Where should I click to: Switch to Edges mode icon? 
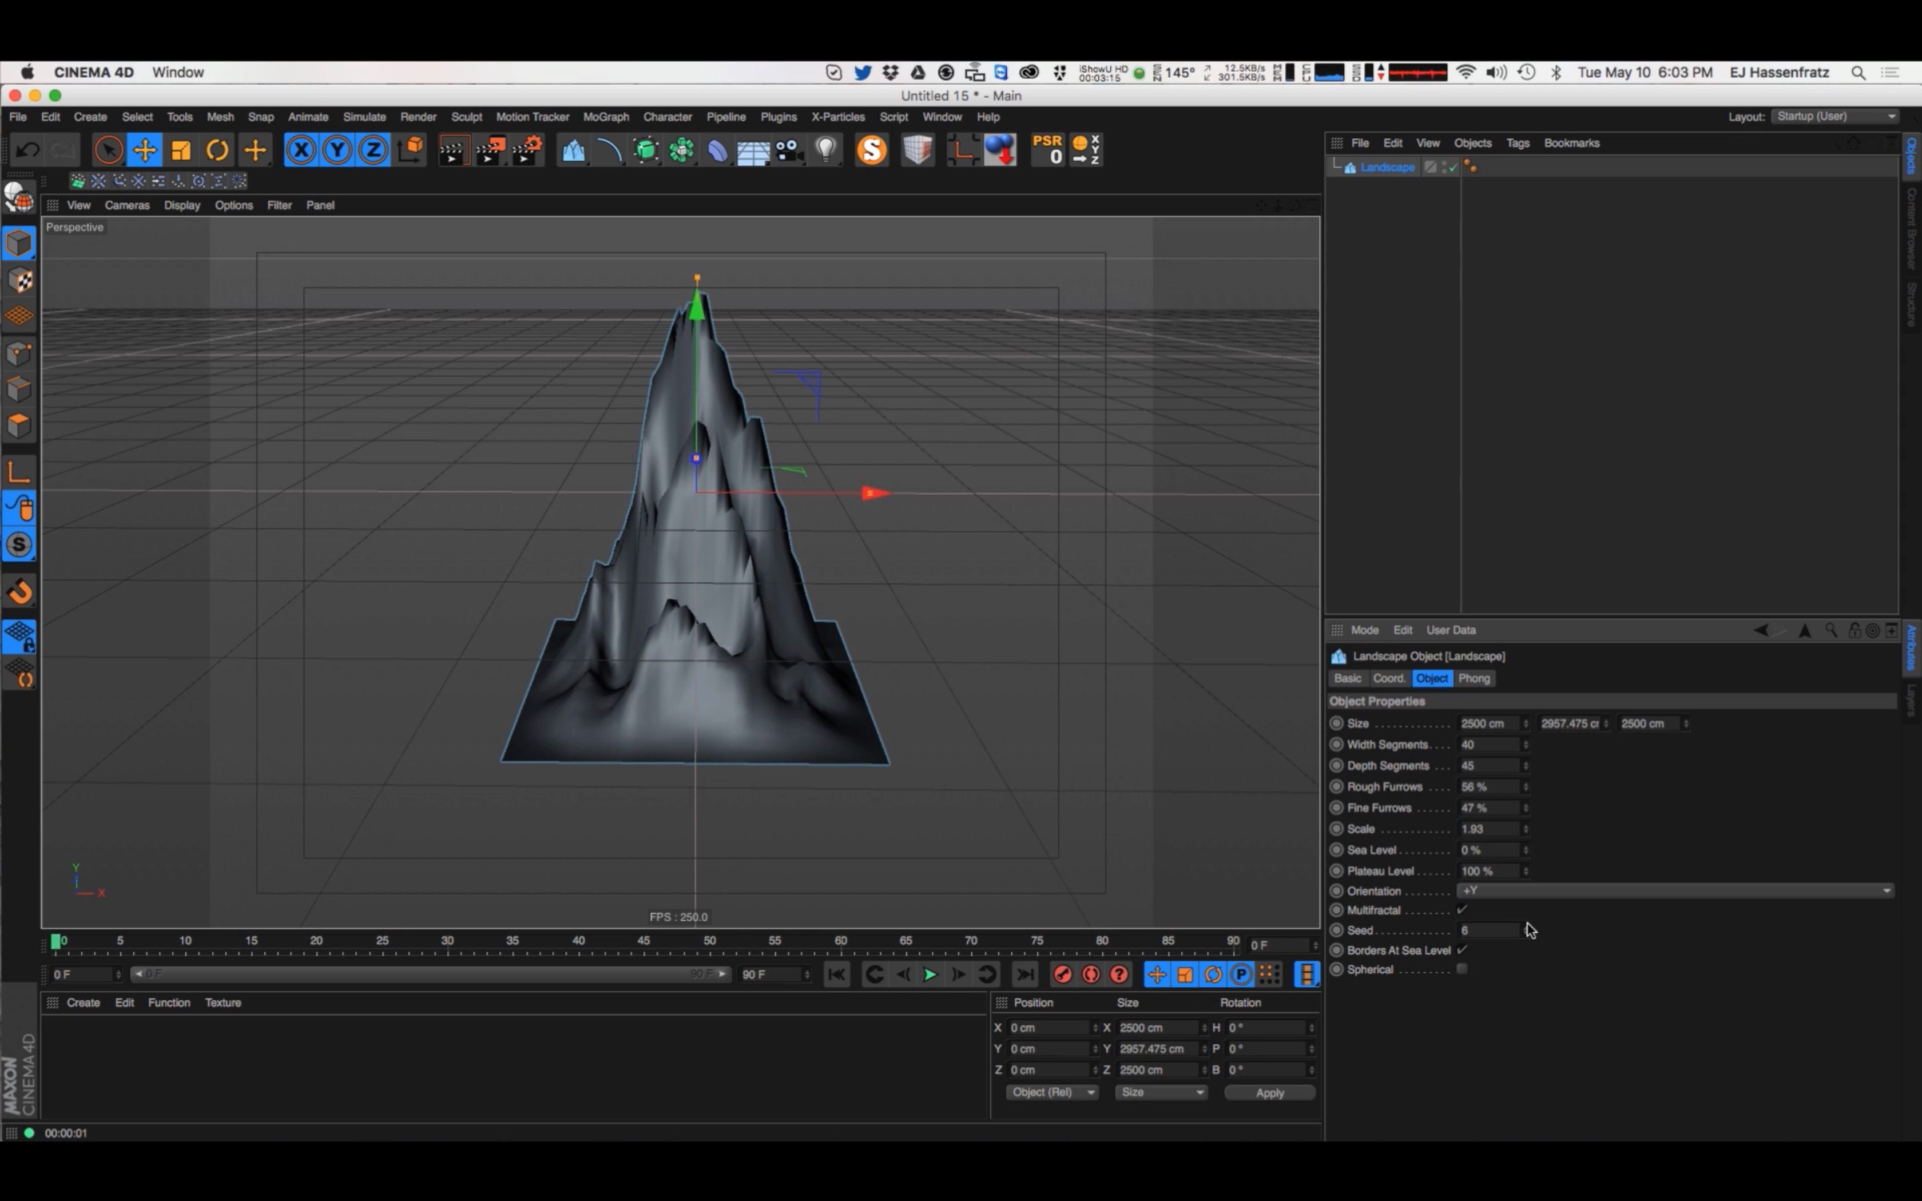[19, 390]
